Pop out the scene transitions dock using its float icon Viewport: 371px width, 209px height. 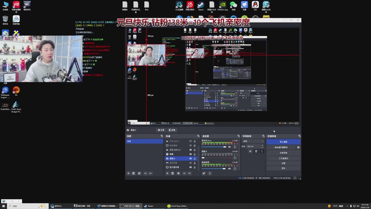(263, 136)
